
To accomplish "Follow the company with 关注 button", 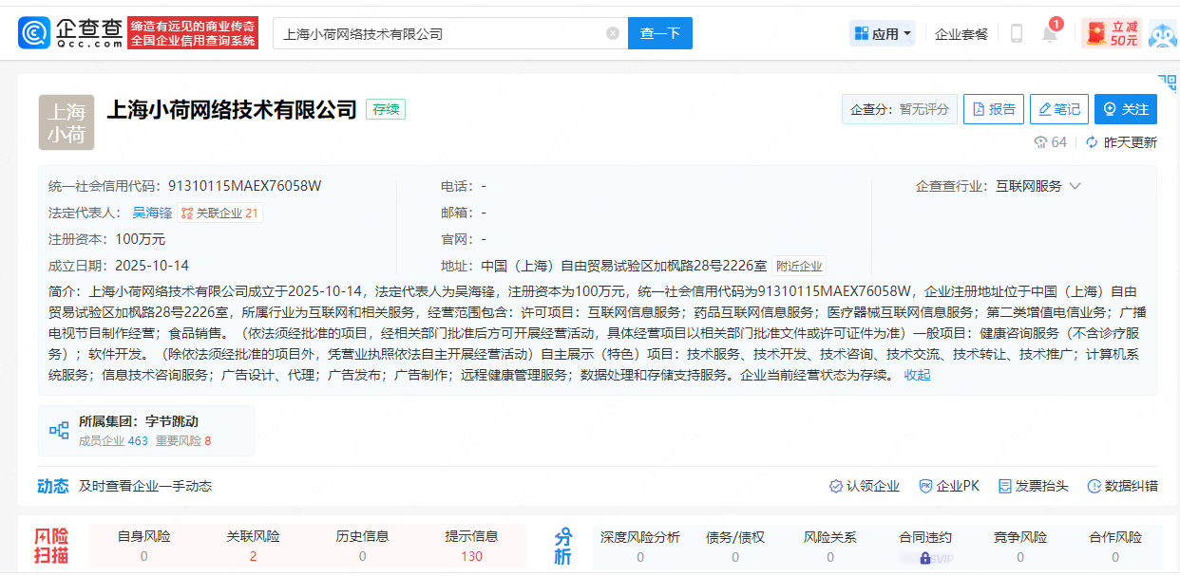I will 1126,109.
